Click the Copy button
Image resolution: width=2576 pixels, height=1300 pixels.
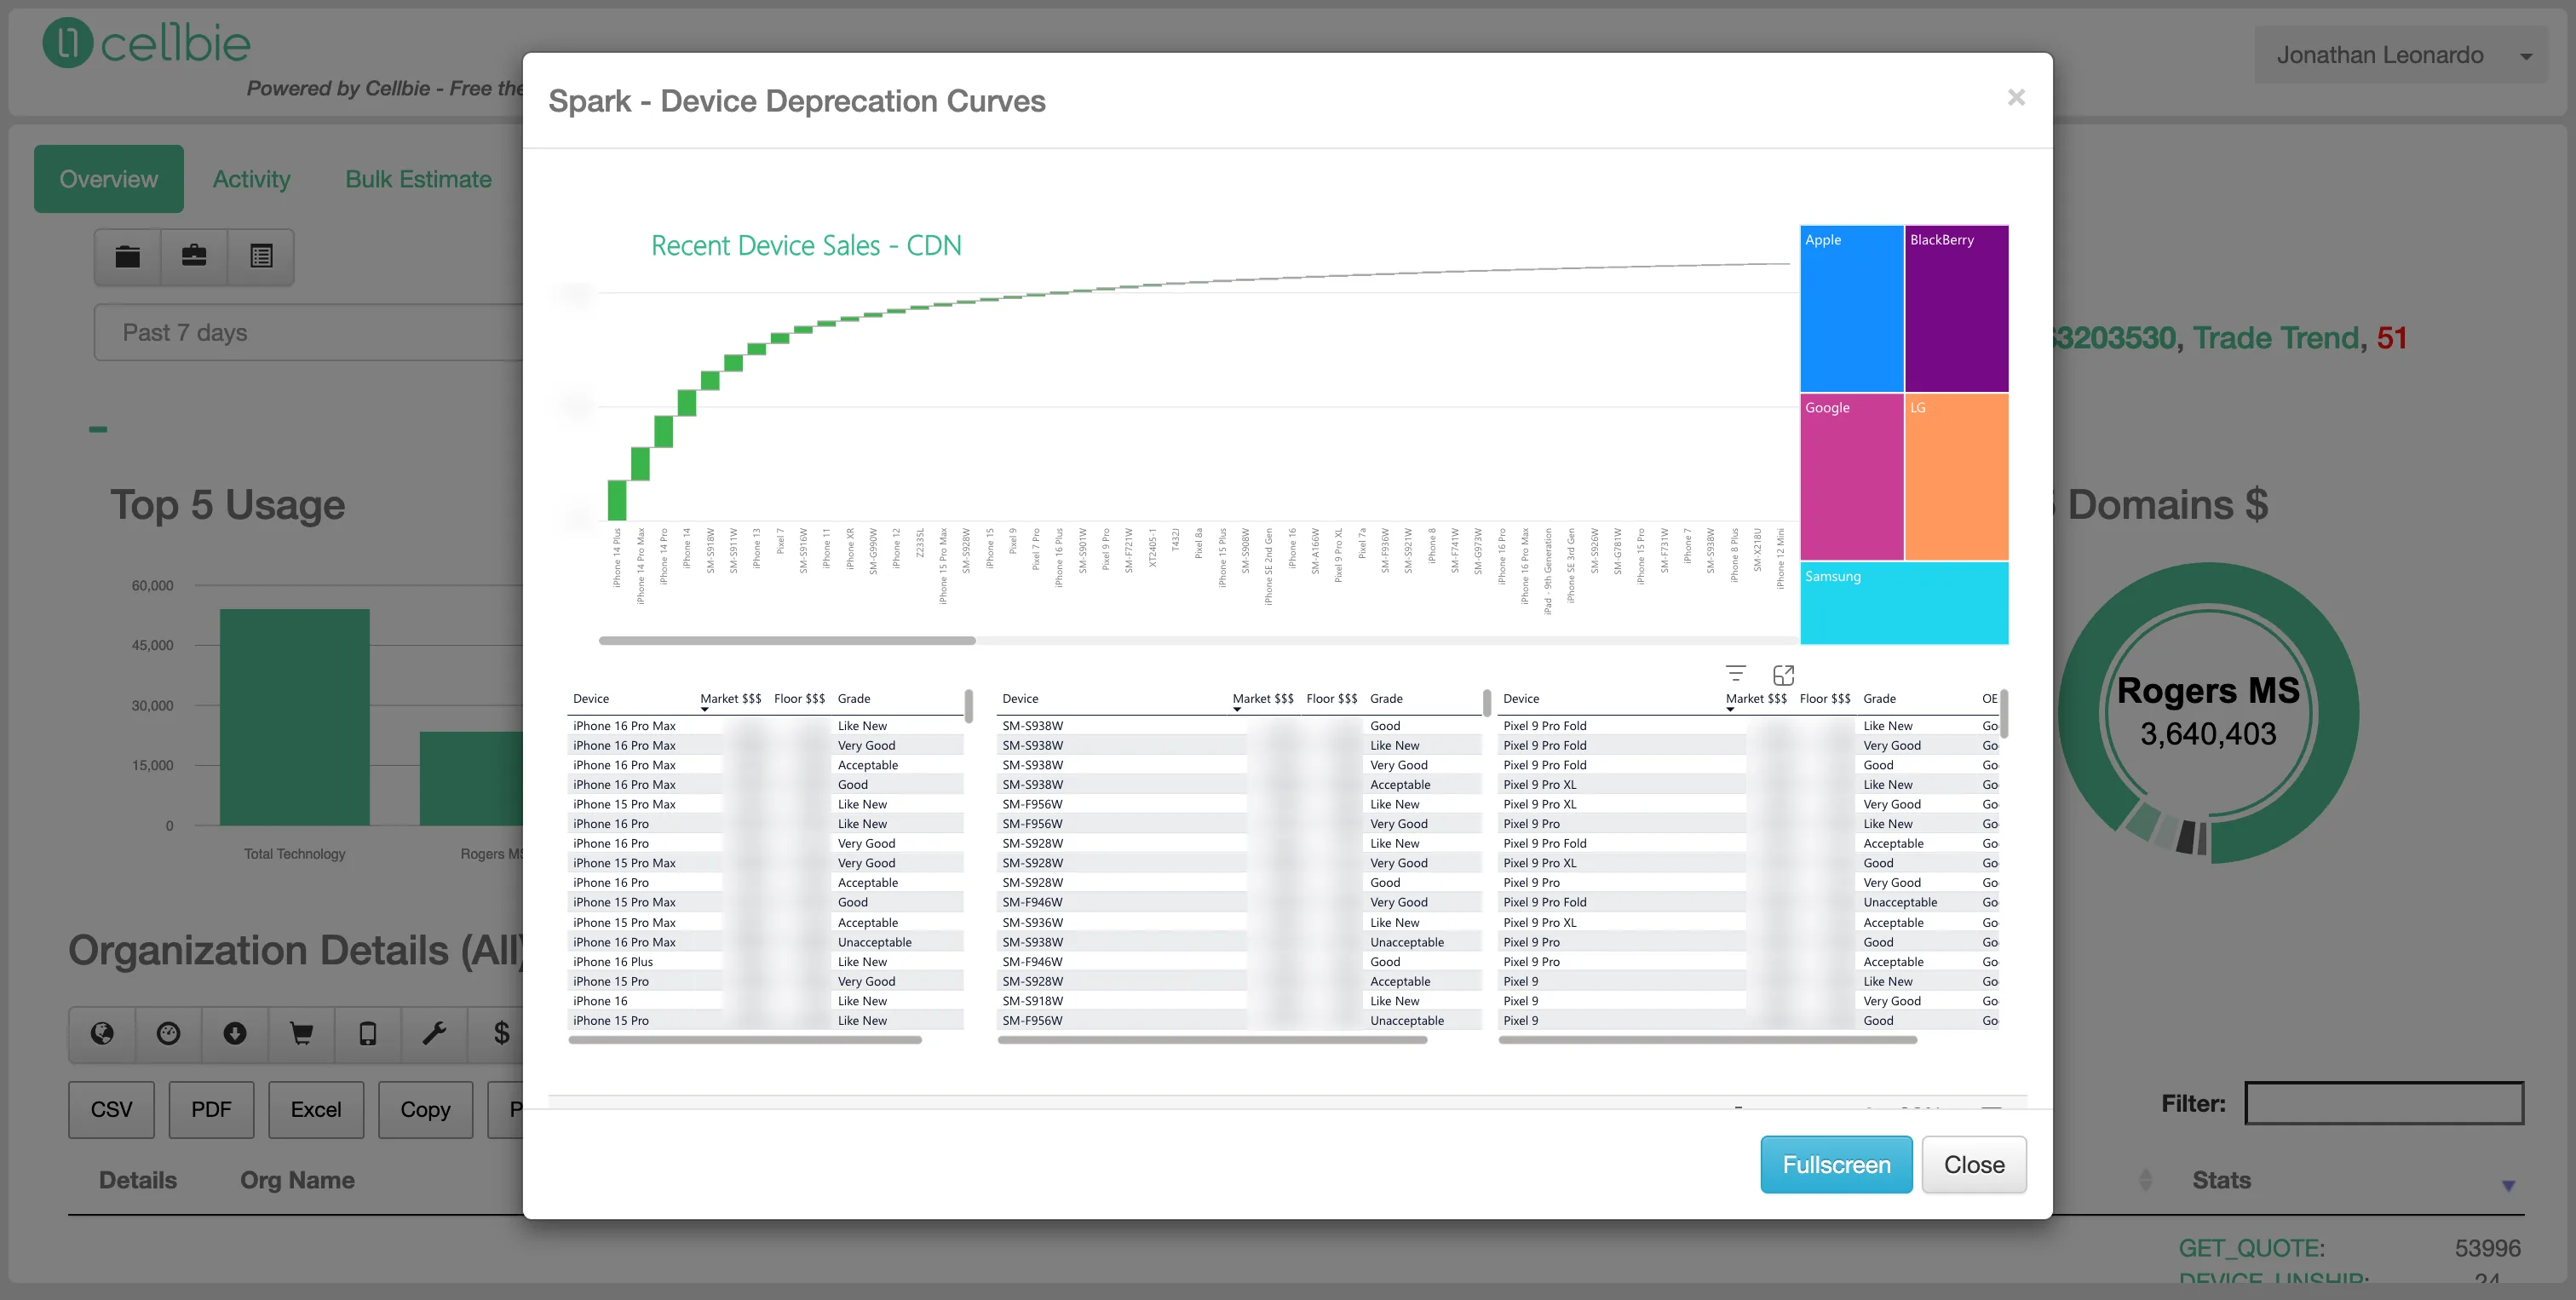coord(425,1110)
